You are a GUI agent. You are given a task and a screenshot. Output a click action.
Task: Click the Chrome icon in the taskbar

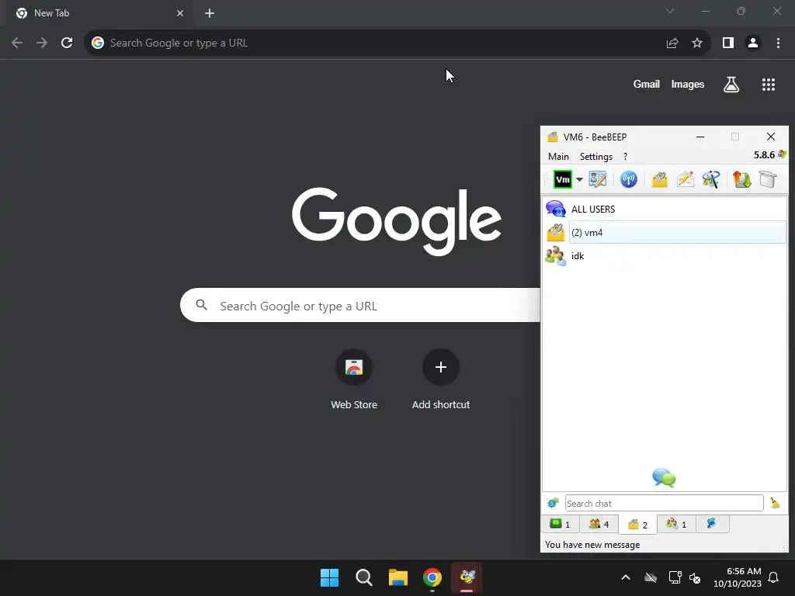[432, 577]
